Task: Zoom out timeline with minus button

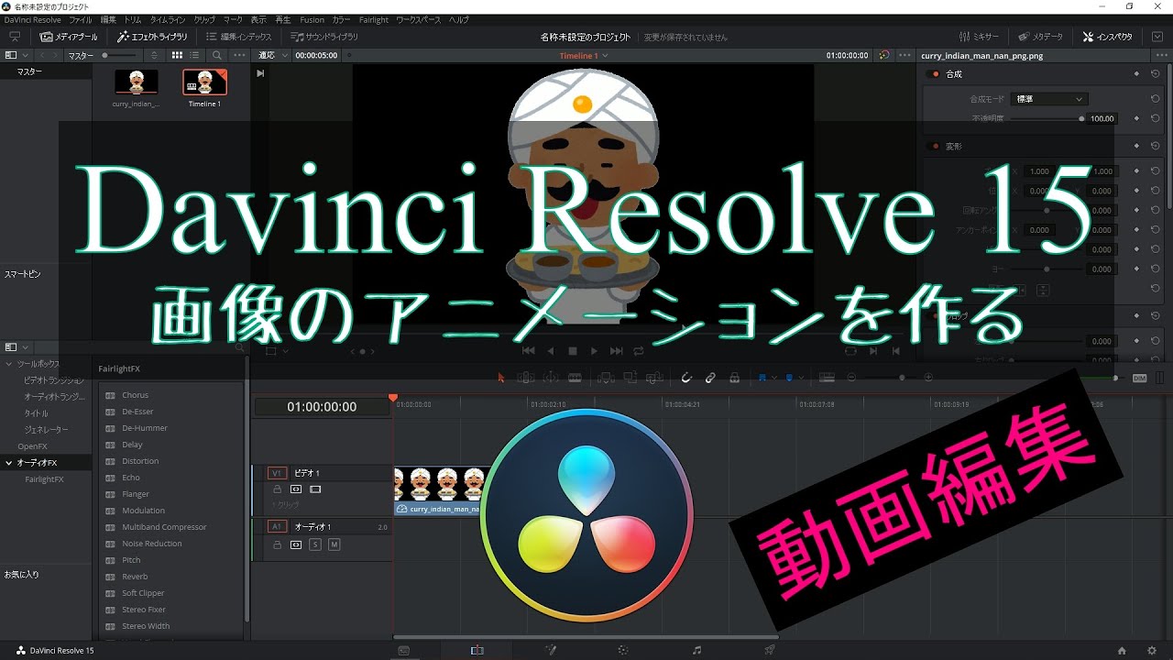Action: coord(851,377)
